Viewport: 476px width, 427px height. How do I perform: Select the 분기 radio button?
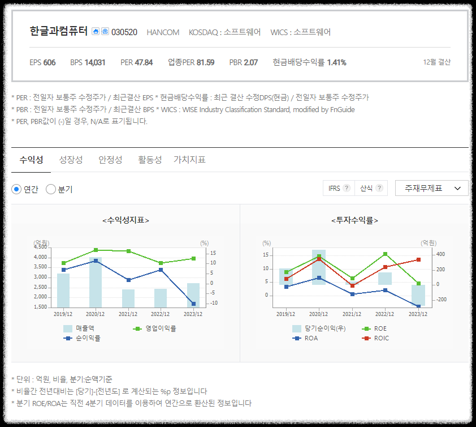point(51,190)
